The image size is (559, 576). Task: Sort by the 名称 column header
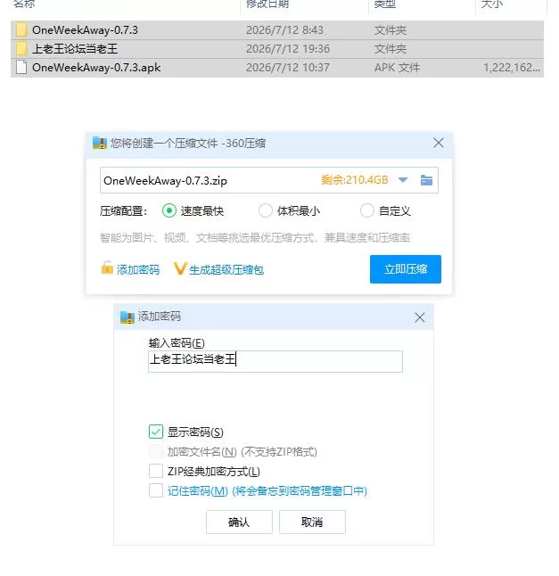coord(24,4)
